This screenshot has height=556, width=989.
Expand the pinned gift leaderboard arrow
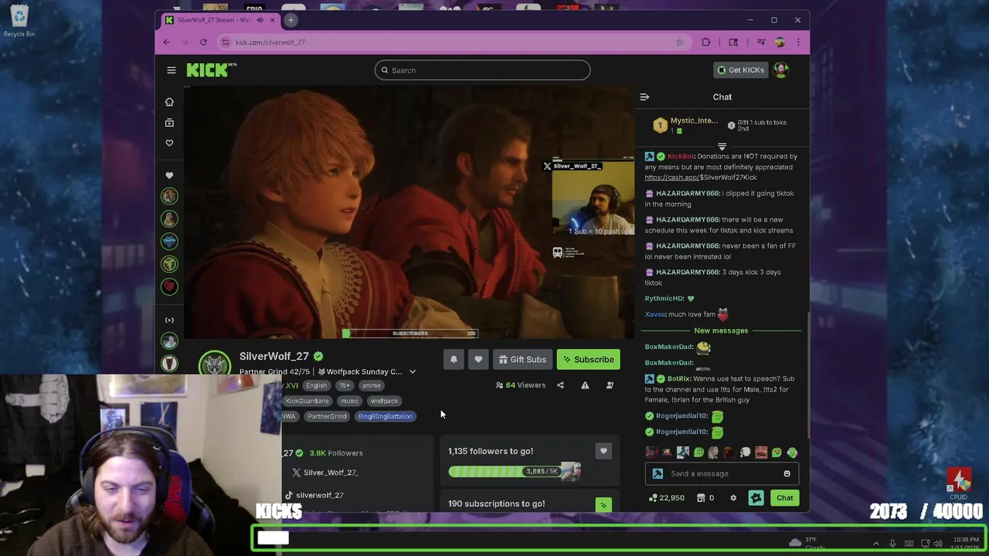[722, 146]
